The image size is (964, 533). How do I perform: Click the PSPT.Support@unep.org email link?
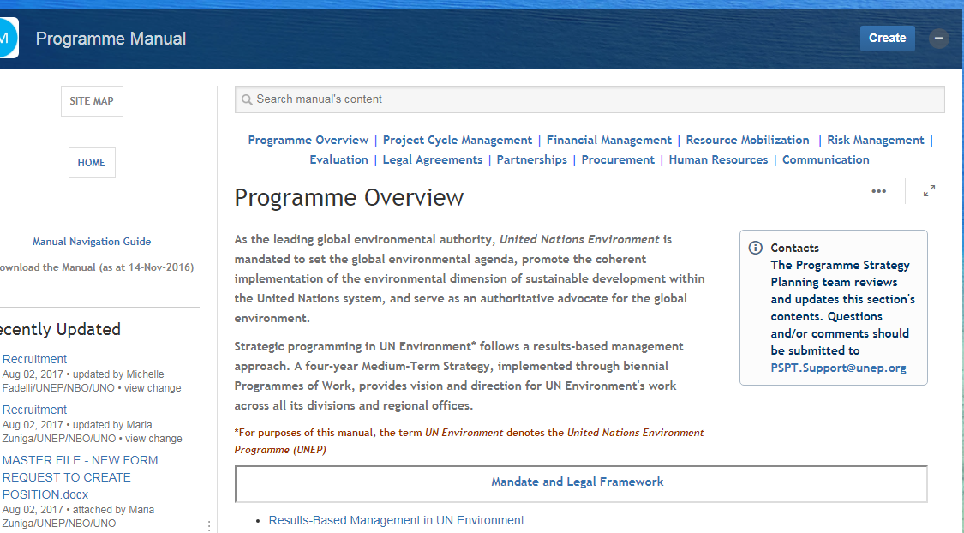839,368
